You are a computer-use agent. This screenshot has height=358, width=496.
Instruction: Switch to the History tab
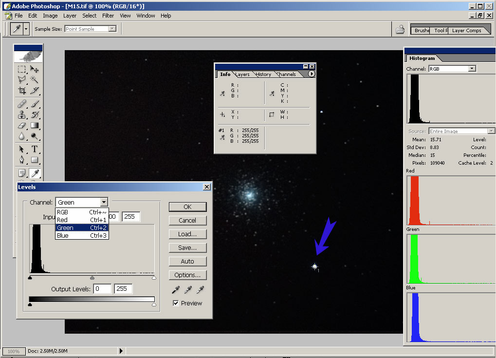(x=263, y=75)
